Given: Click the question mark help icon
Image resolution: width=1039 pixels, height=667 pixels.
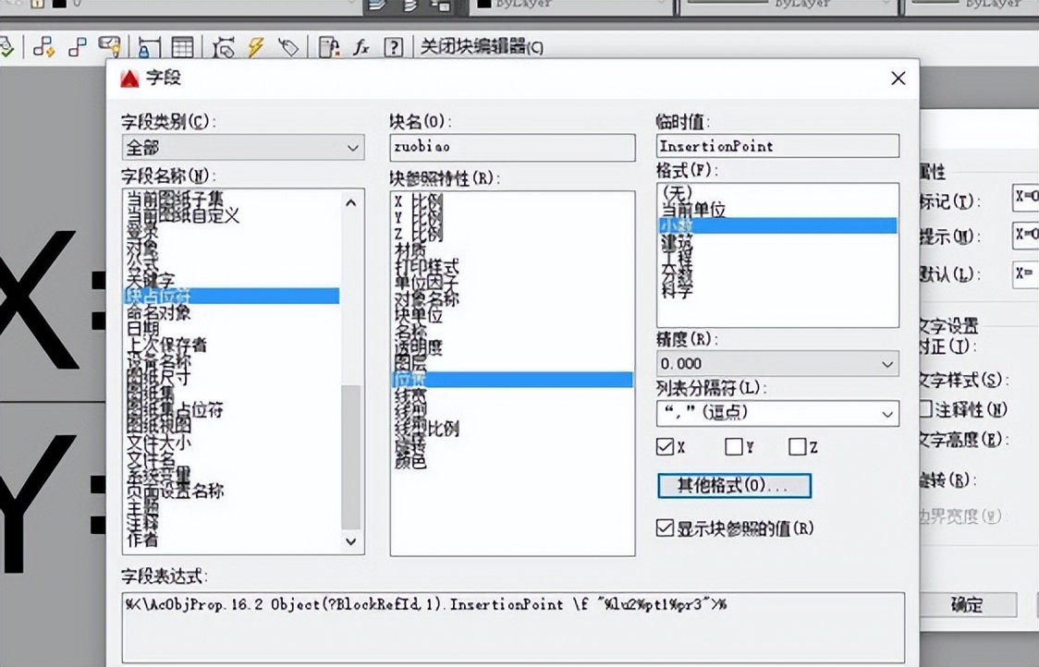Looking at the screenshot, I should [394, 46].
